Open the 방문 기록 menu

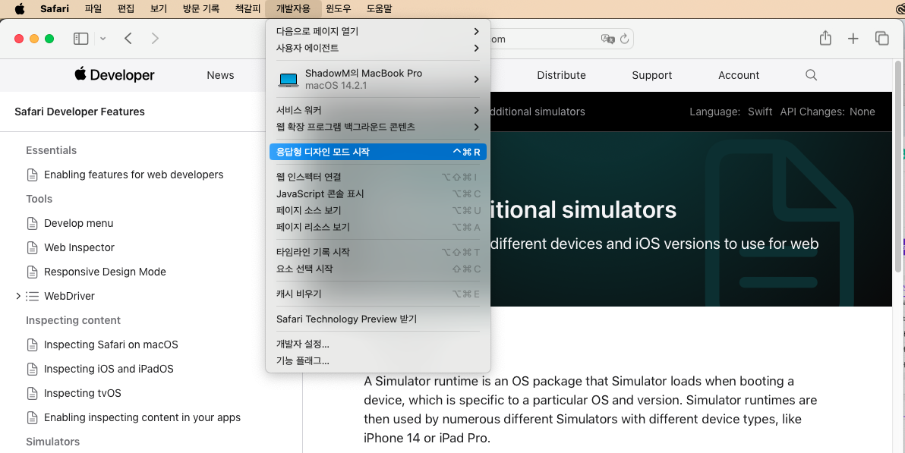coord(201,8)
